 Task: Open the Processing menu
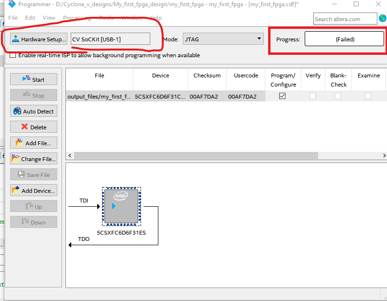point(77,18)
